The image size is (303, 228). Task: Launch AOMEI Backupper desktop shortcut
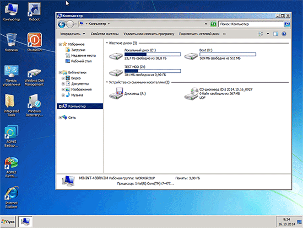point(11,136)
